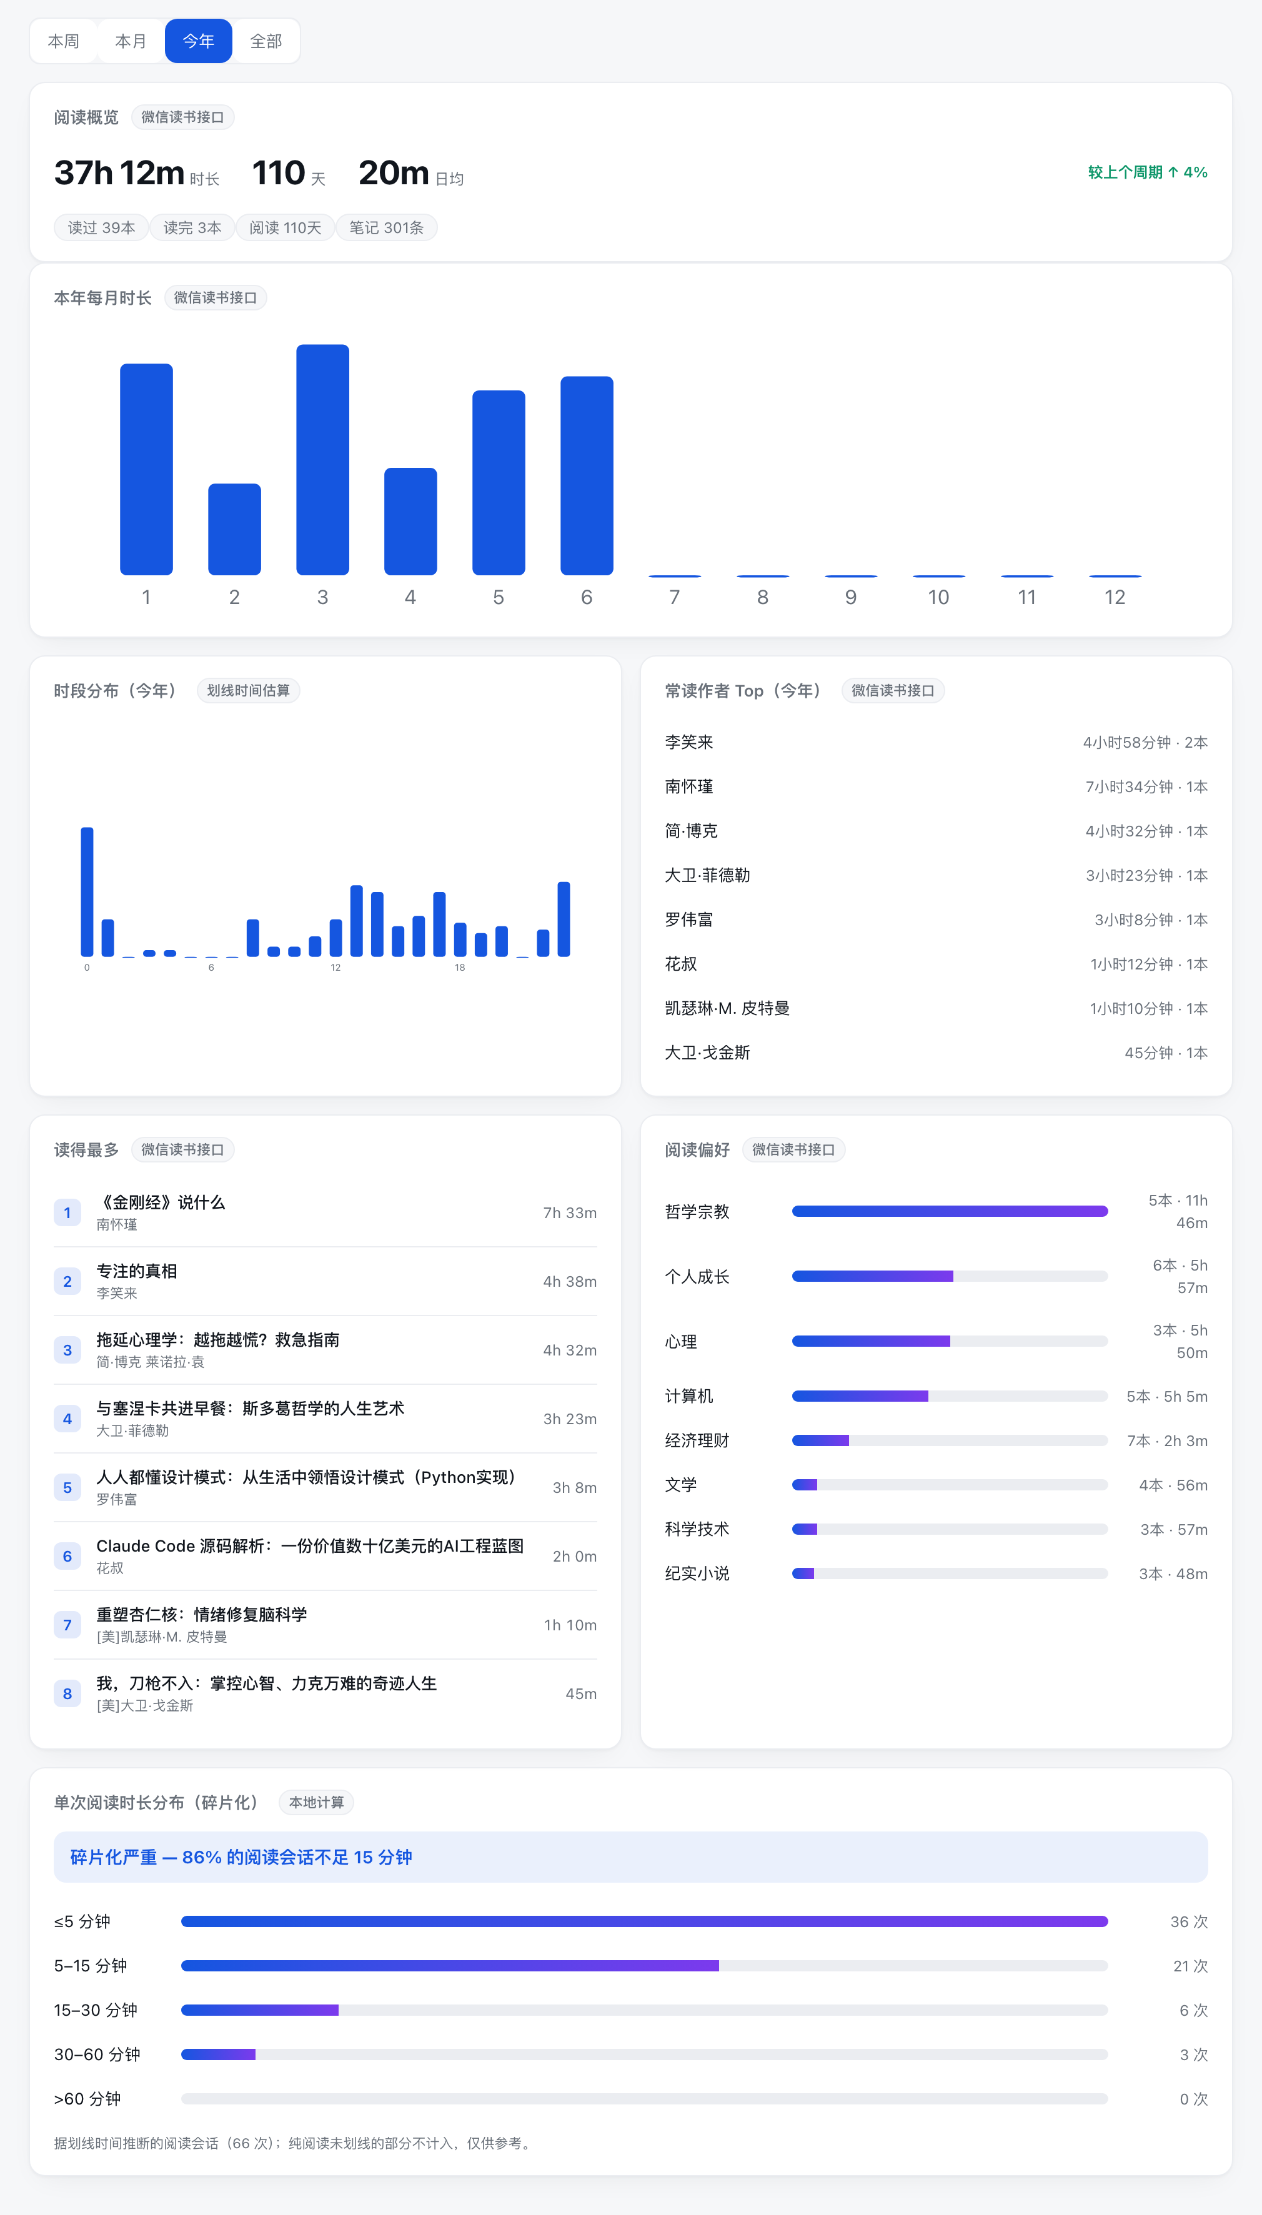Click the March bar in monthly chart
The height and width of the screenshot is (2215, 1262).
(x=322, y=459)
